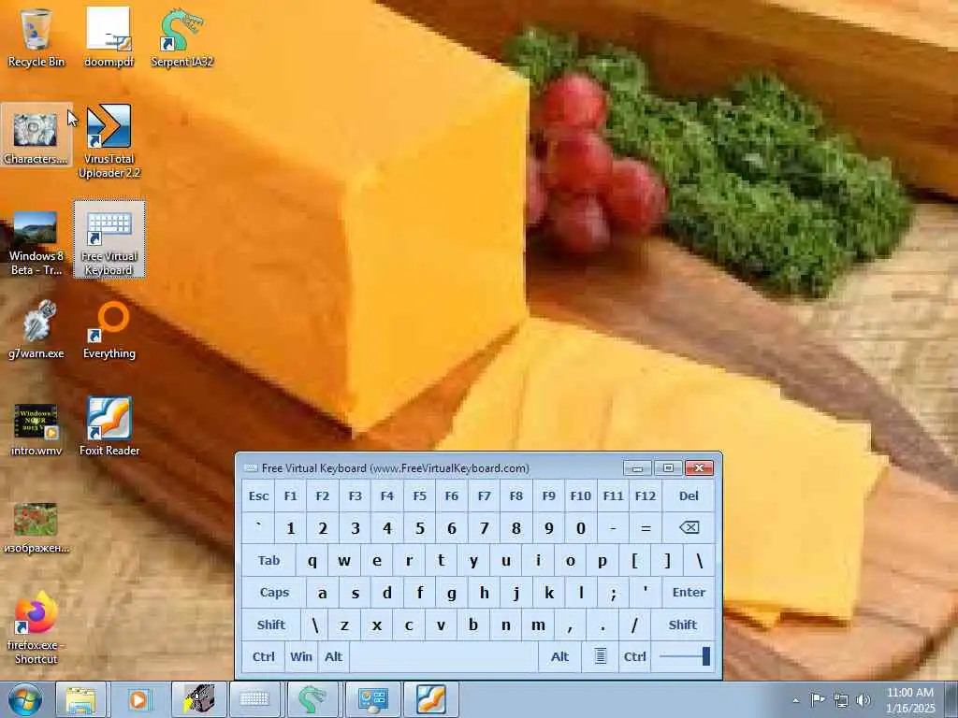Toggle the right Alt key
Viewport: 958px width, 718px height.
560,656
